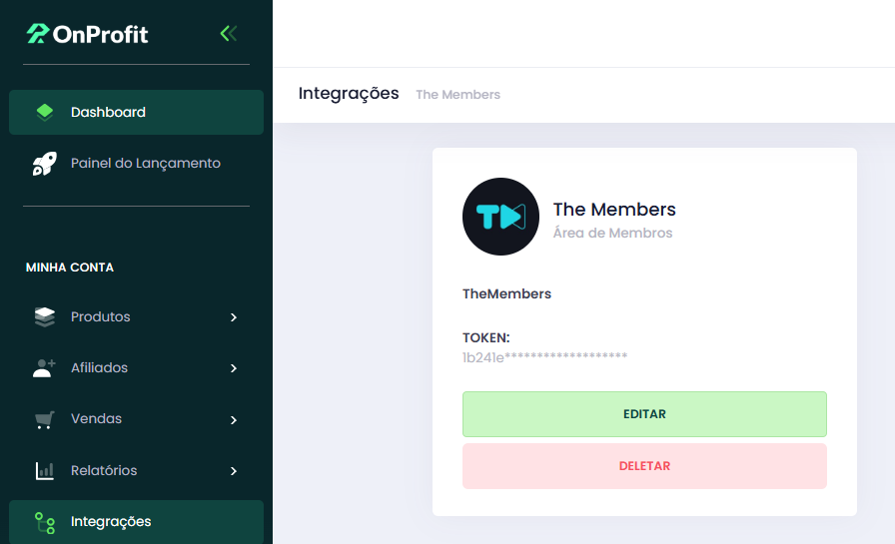The image size is (895, 544).
Task: Collapse sidebar with double chevron icon
Action: tap(229, 34)
